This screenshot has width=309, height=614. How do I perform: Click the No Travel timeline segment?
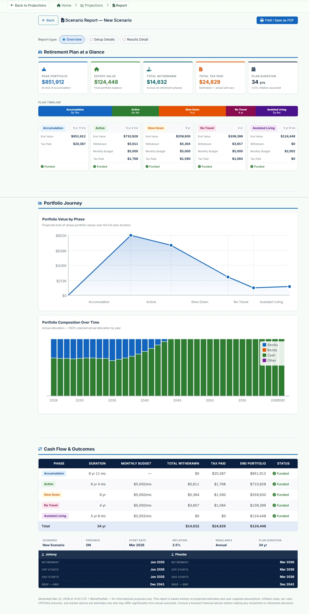(241, 111)
